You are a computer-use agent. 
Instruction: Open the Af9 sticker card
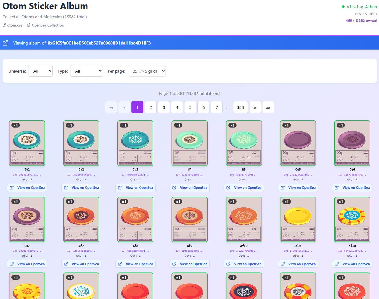(x=189, y=219)
